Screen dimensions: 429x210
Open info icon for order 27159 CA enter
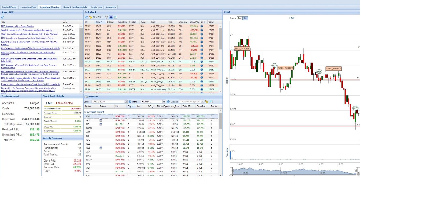click(x=202, y=89)
